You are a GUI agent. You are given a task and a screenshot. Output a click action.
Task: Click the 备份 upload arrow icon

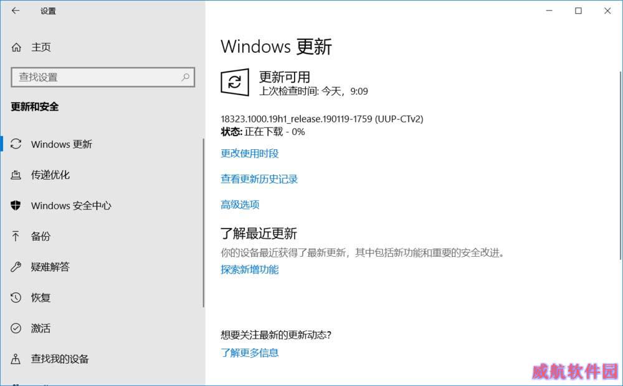(16, 236)
